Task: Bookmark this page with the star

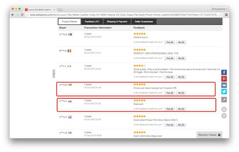Action: coord(221,15)
